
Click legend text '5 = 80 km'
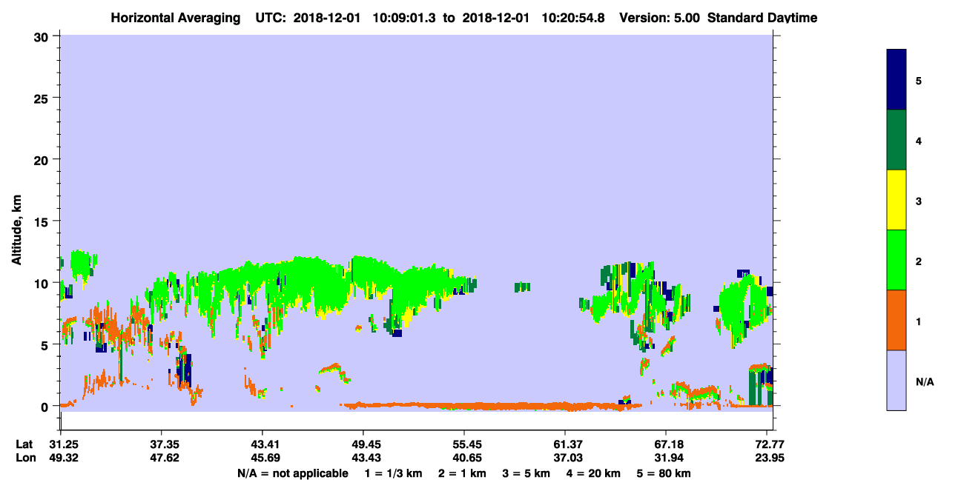665,473
